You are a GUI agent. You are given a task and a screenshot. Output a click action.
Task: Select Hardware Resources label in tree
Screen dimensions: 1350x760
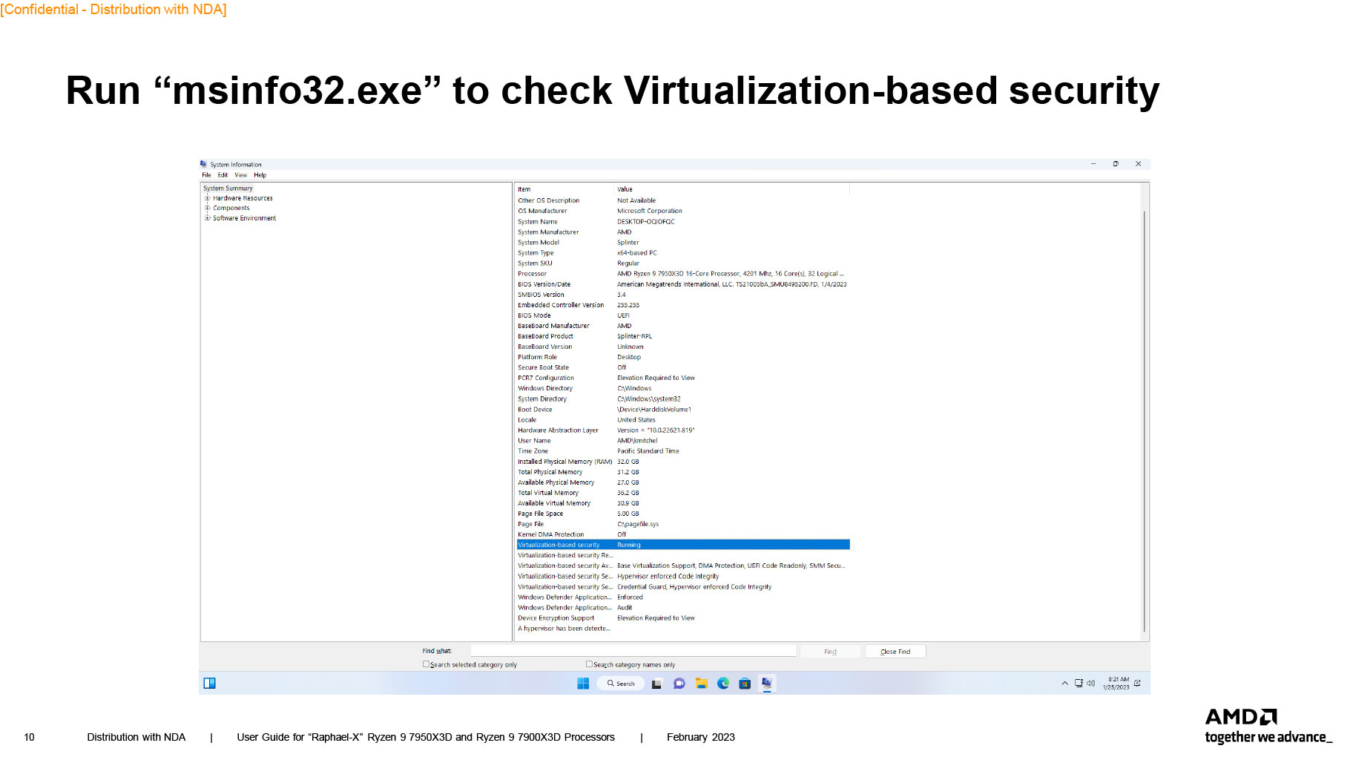(243, 198)
